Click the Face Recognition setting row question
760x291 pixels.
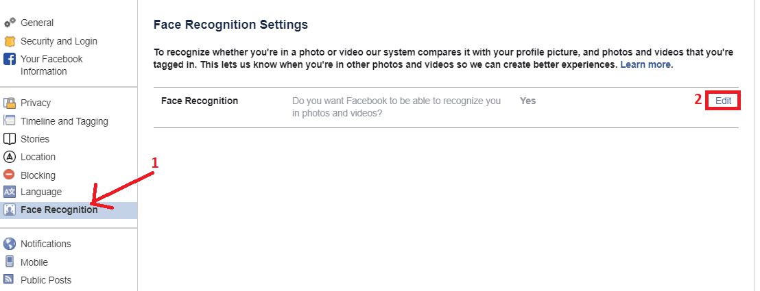click(396, 107)
